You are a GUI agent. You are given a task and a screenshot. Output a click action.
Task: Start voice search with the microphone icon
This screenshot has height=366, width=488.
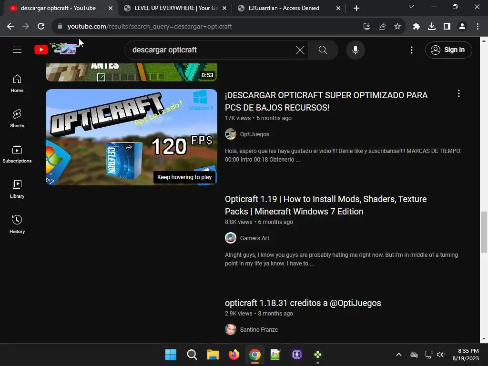(x=355, y=50)
